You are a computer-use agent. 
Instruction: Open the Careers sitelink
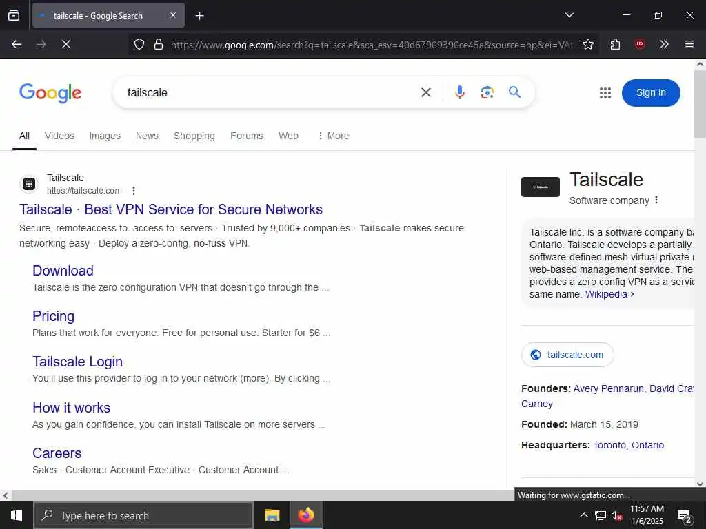pyautogui.click(x=57, y=453)
